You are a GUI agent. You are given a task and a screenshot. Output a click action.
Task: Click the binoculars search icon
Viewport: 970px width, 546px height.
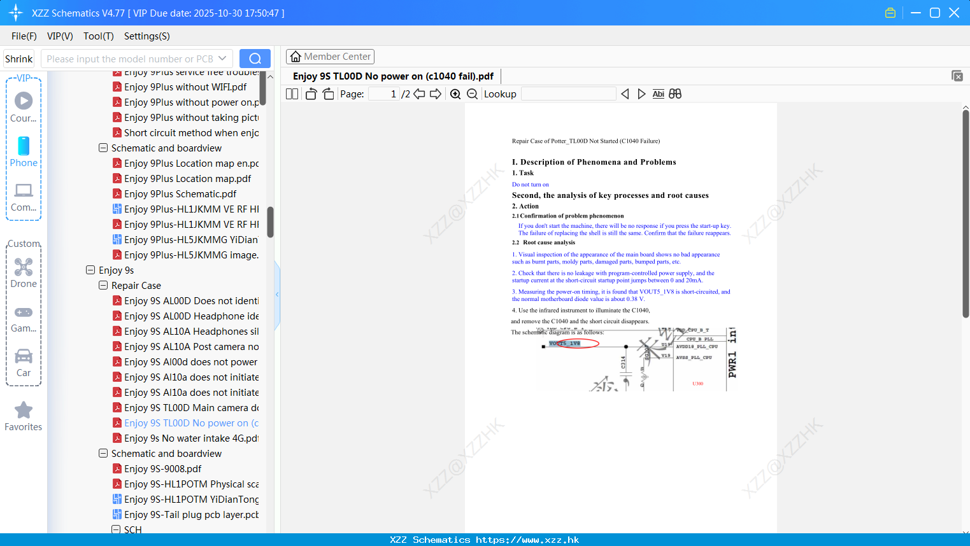click(x=675, y=94)
